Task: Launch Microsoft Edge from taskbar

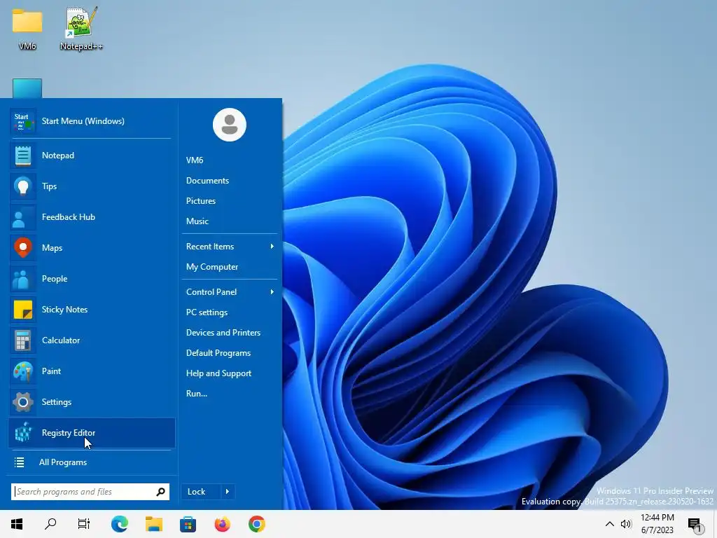Action: pyautogui.click(x=119, y=524)
